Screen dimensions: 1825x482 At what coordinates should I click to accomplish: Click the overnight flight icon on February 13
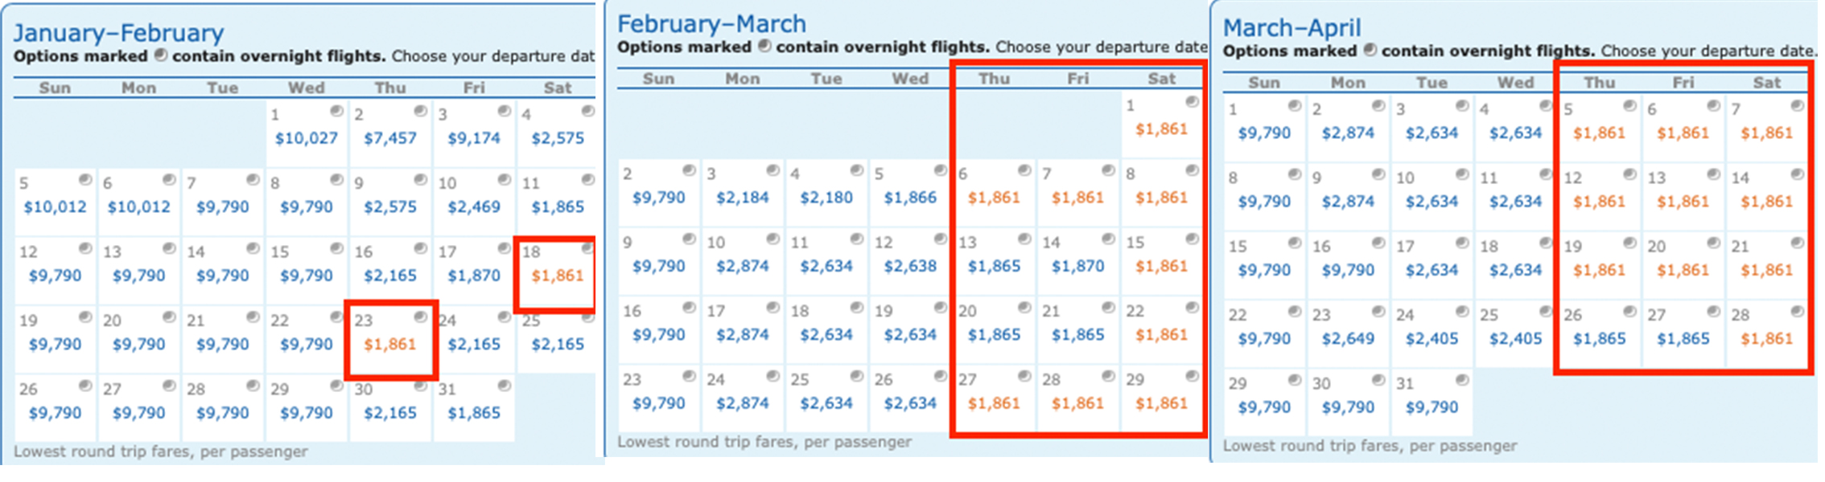coord(1024,238)
